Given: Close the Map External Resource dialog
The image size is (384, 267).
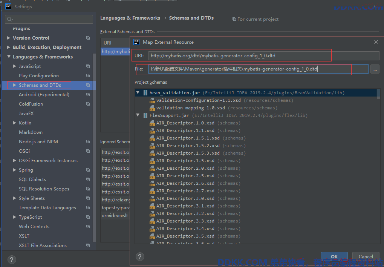Looking at the screenshot, I should (376, 42).
